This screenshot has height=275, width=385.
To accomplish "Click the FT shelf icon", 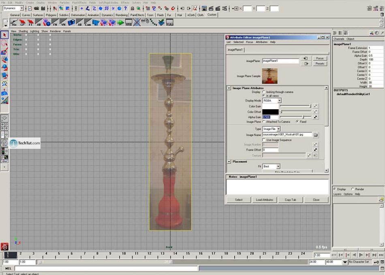I will pos(30,23).
